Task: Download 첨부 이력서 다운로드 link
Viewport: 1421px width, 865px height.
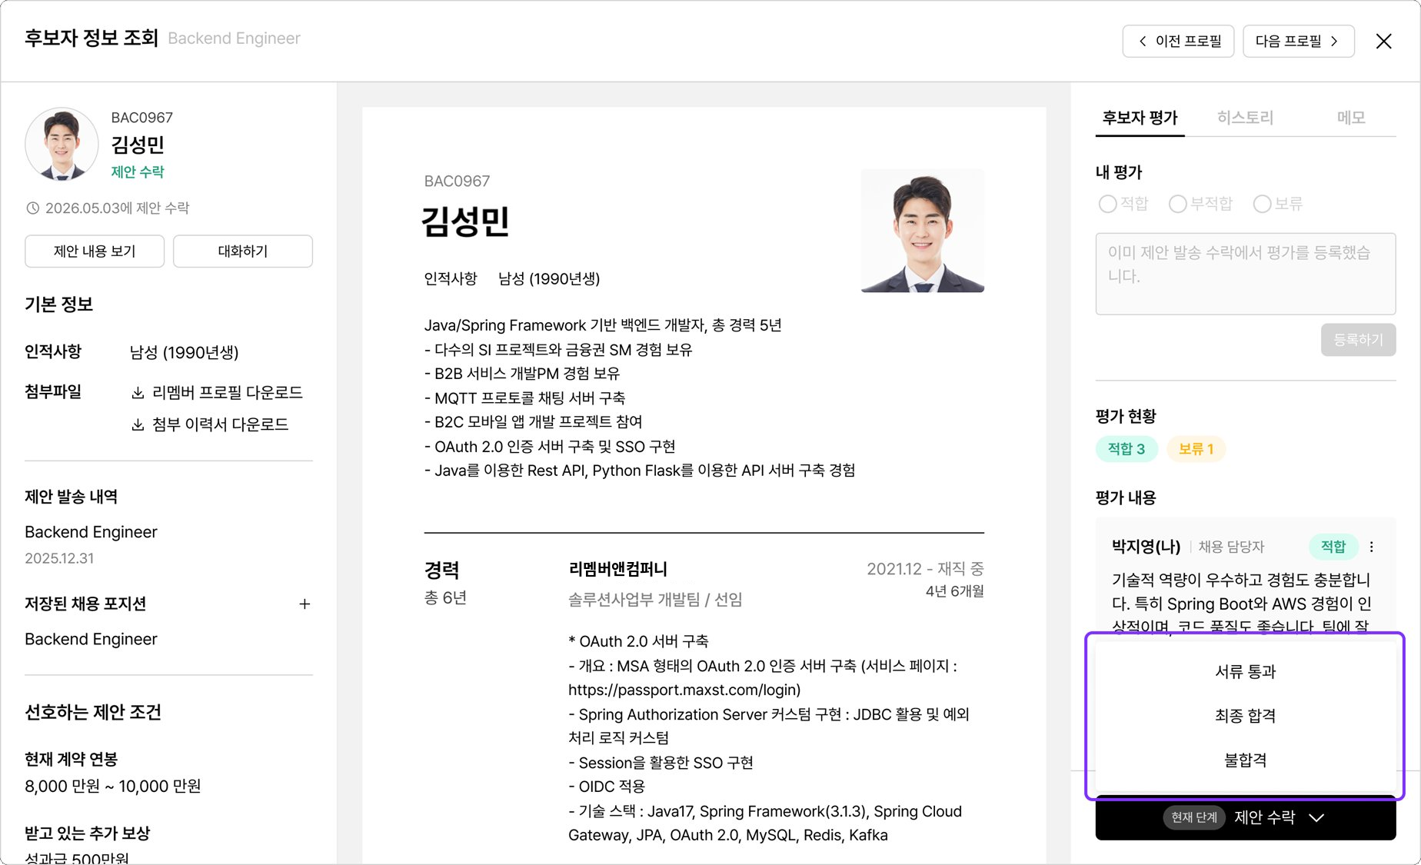Action: 210,424
